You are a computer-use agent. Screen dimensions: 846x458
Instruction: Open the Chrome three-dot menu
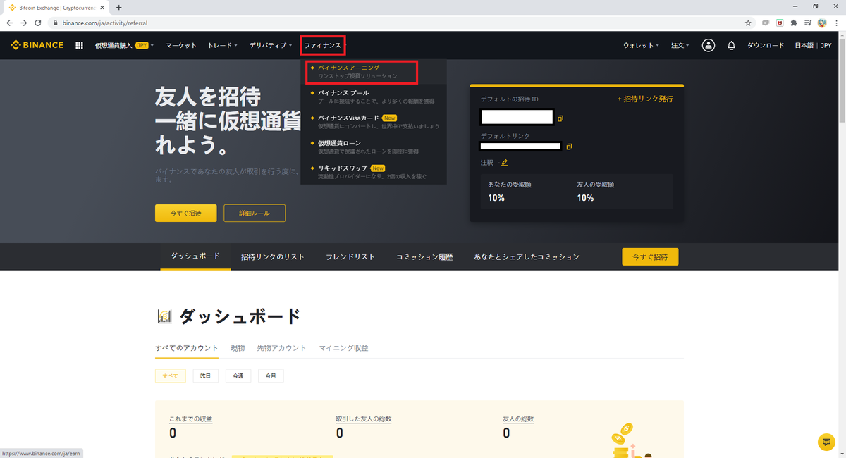click(x=837, y=23)
